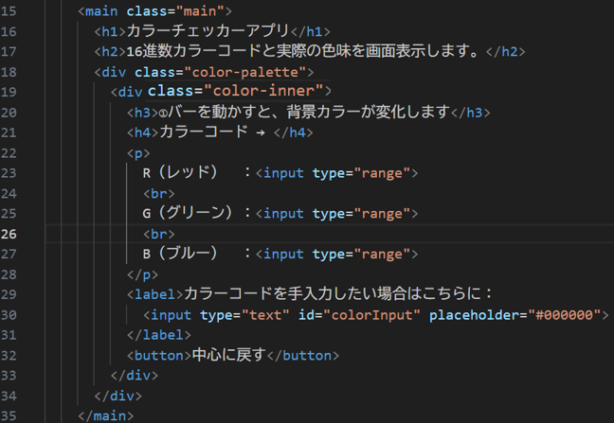
Task: Click line number 15 in the gutter
Action: point(9,11)
